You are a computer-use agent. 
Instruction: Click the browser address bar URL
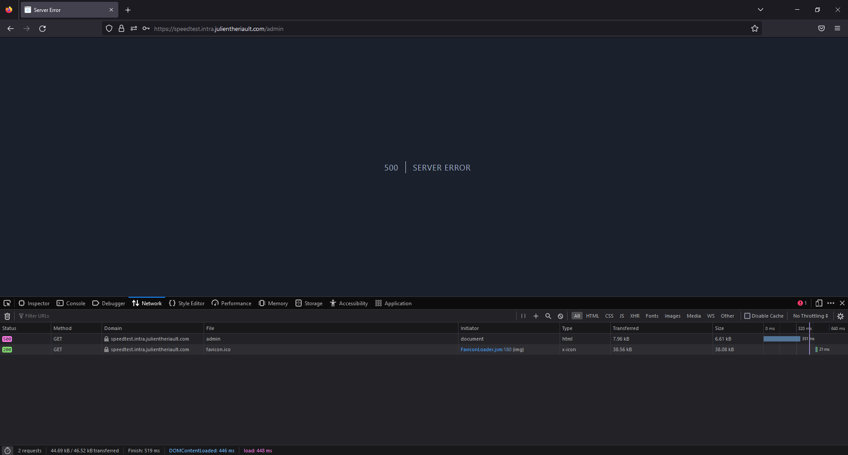[x=219, y=29]
